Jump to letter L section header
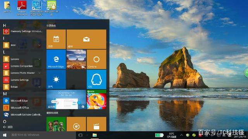Screen dimensions: 248x139 (x=4, y=52)
